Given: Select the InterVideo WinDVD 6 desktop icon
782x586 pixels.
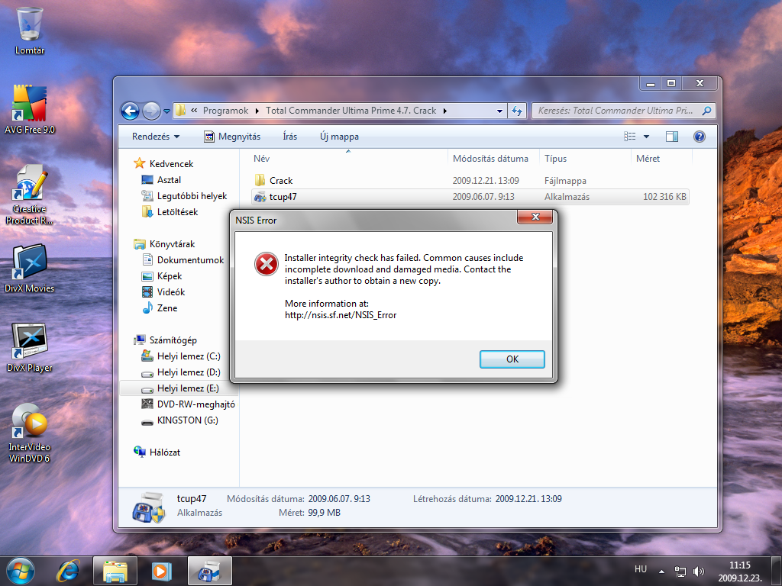Looking at the screenshot, I should pos(30,433).
